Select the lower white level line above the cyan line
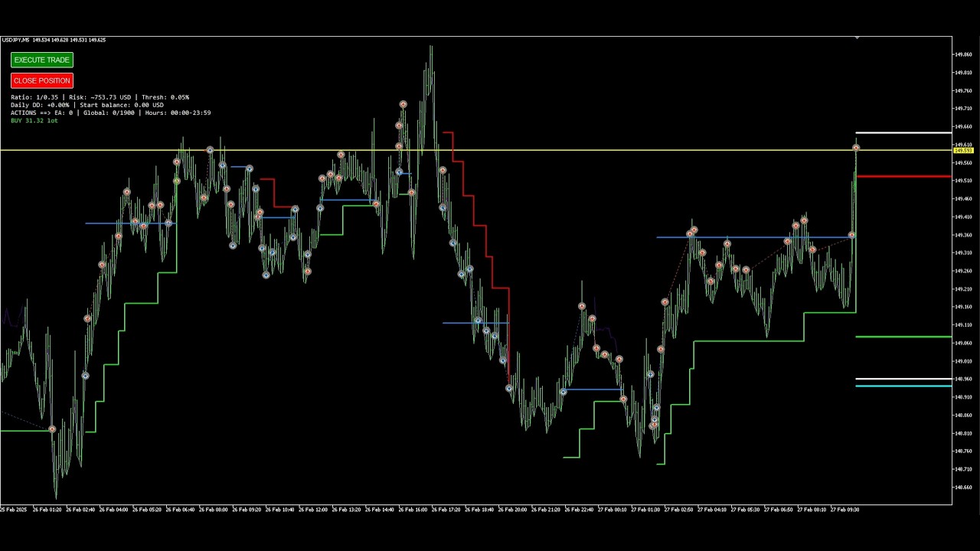Viewport: 980px width, 551px height. [903, 379]
